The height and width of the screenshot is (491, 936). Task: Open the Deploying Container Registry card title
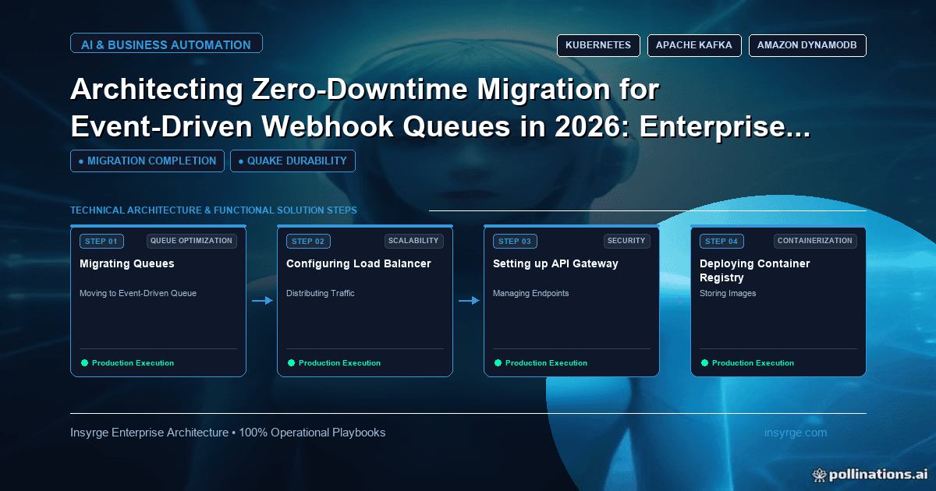[x=755, y=270]
